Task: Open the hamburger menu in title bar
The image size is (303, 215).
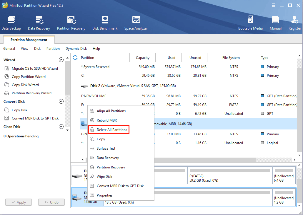Action: pos(273,5)
